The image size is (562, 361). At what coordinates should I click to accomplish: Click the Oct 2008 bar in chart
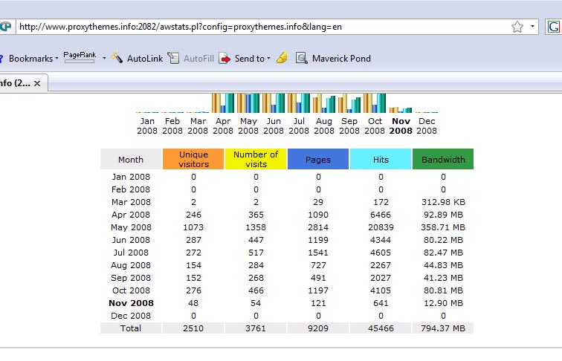click(x=374, y=103)
